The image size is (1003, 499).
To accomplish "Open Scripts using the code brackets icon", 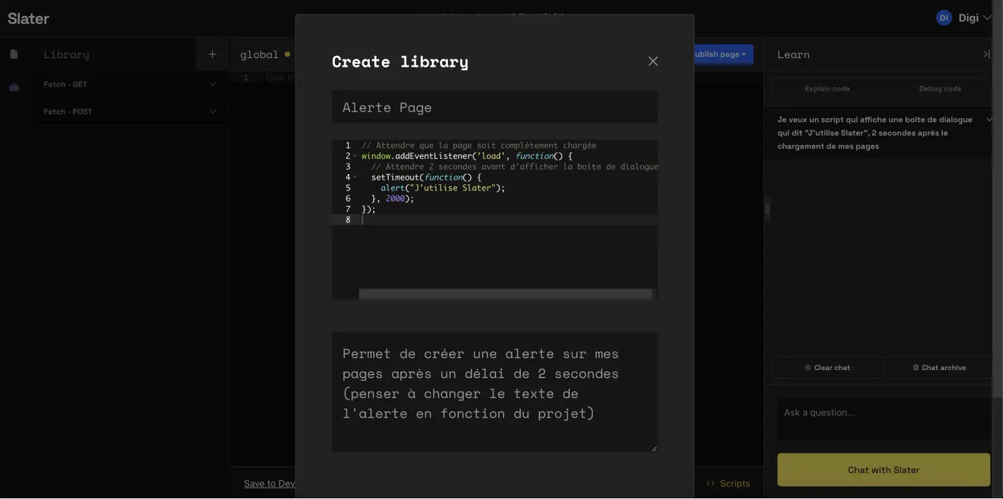I will [710, 483].
